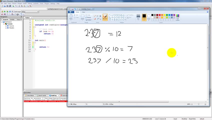The image size is (212, 120).
Task: Click the Find magnifier icon in Code::Blocks
Action: 28,6
